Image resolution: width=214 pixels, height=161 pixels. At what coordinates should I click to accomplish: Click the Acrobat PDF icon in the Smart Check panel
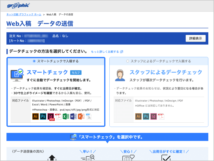coord(58,116)
